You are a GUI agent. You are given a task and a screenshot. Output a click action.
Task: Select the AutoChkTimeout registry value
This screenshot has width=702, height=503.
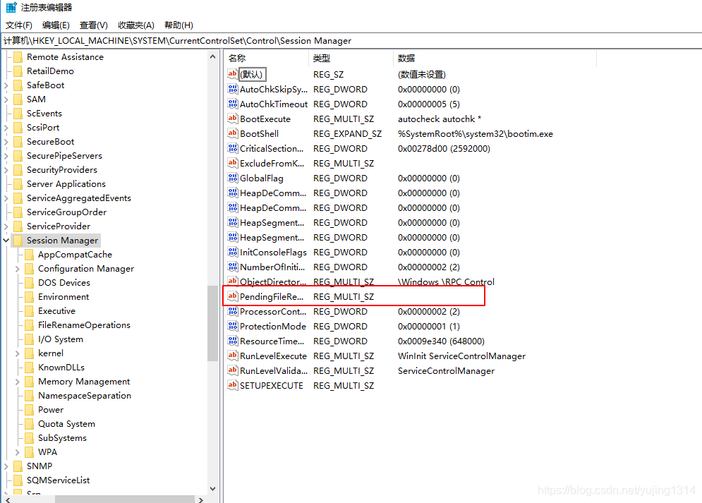(x=273, y=104)
